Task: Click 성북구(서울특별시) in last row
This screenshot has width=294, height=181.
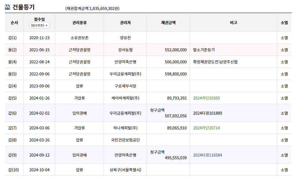Action: tap(125, 170)
